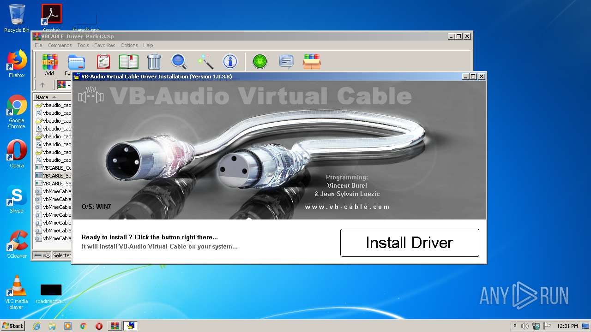The height and width of the screenshot is (332, 591).
Task: Click the taskbar clock showing 12:31 PM
Action: (567, 326)
